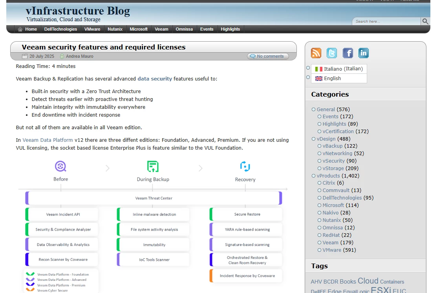Open the DellTechnologies category in sidebar
The height and width of the screenshot is (293, 439).
(x=342, y=198)
